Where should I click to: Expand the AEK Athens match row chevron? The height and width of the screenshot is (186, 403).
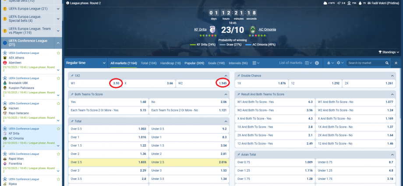pos(58,70)
